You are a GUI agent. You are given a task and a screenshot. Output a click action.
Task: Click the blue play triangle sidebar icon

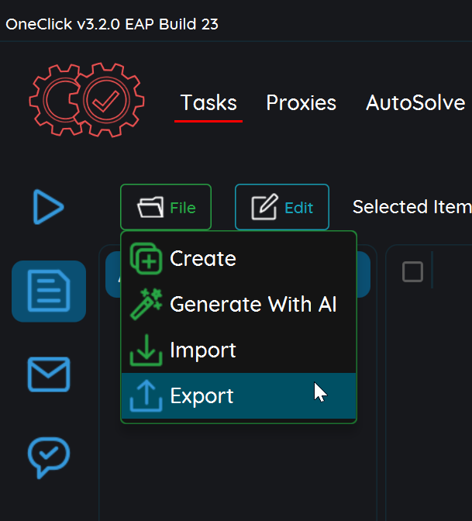[48, 207]
